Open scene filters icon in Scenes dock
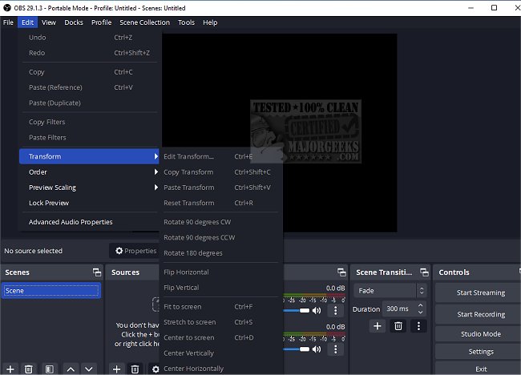This screenshot has height=375, width=521. click(49, 369)
